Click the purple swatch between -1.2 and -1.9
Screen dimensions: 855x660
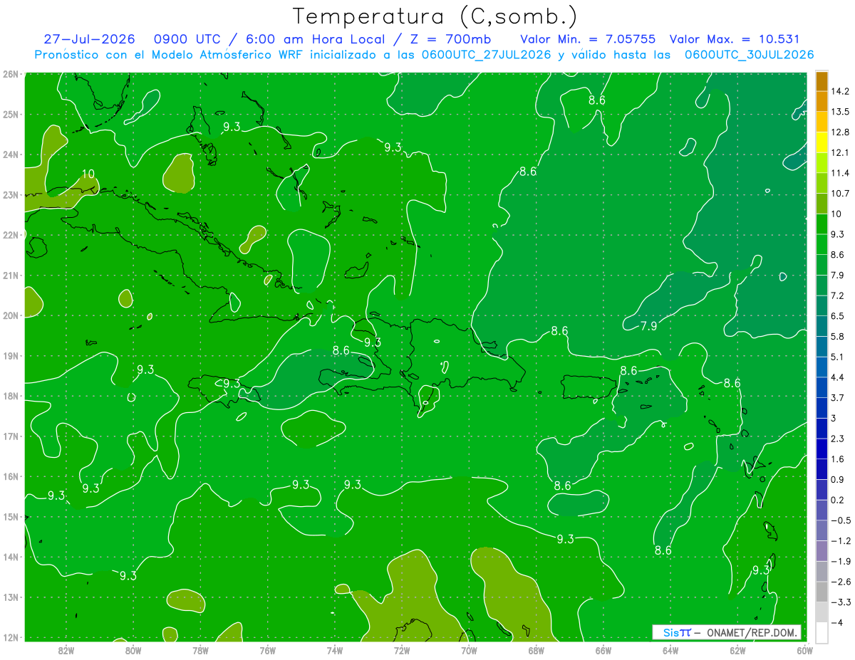822,551
